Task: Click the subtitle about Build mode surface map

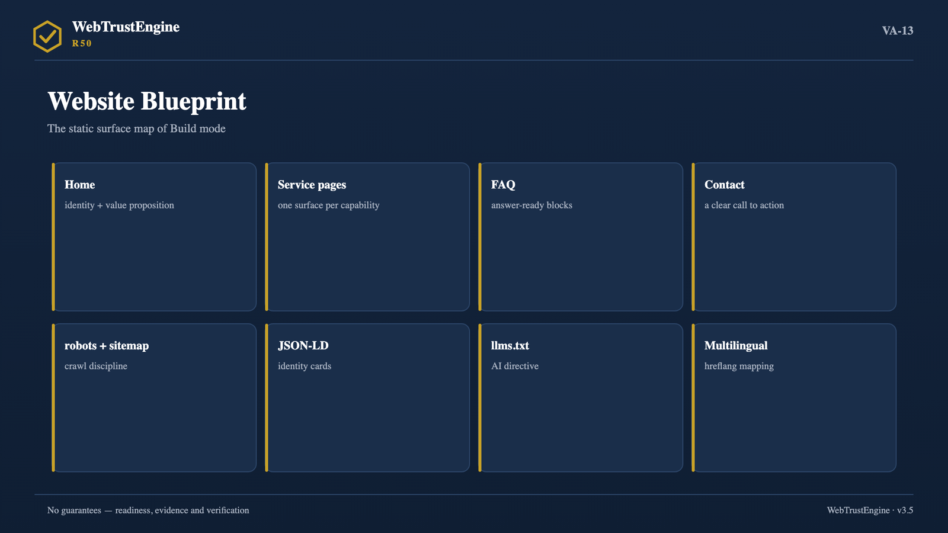Action: pos(136,129)
